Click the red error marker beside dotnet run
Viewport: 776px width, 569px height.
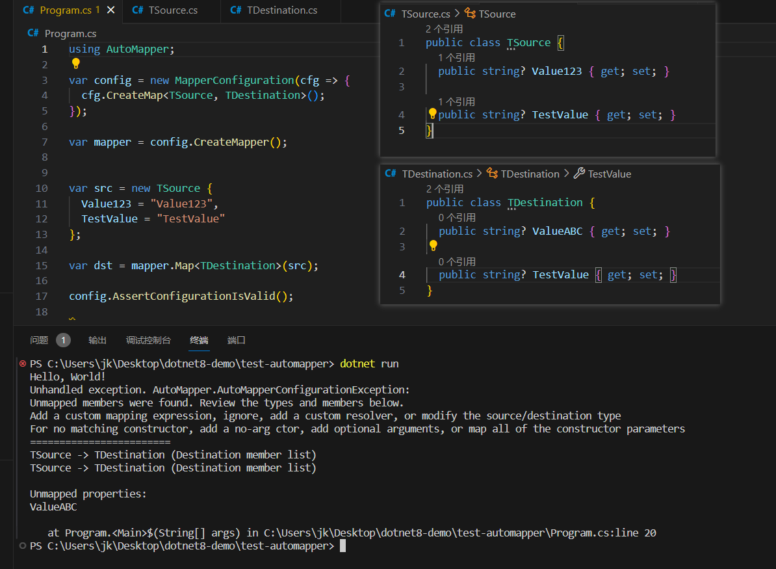coord(23,364)
